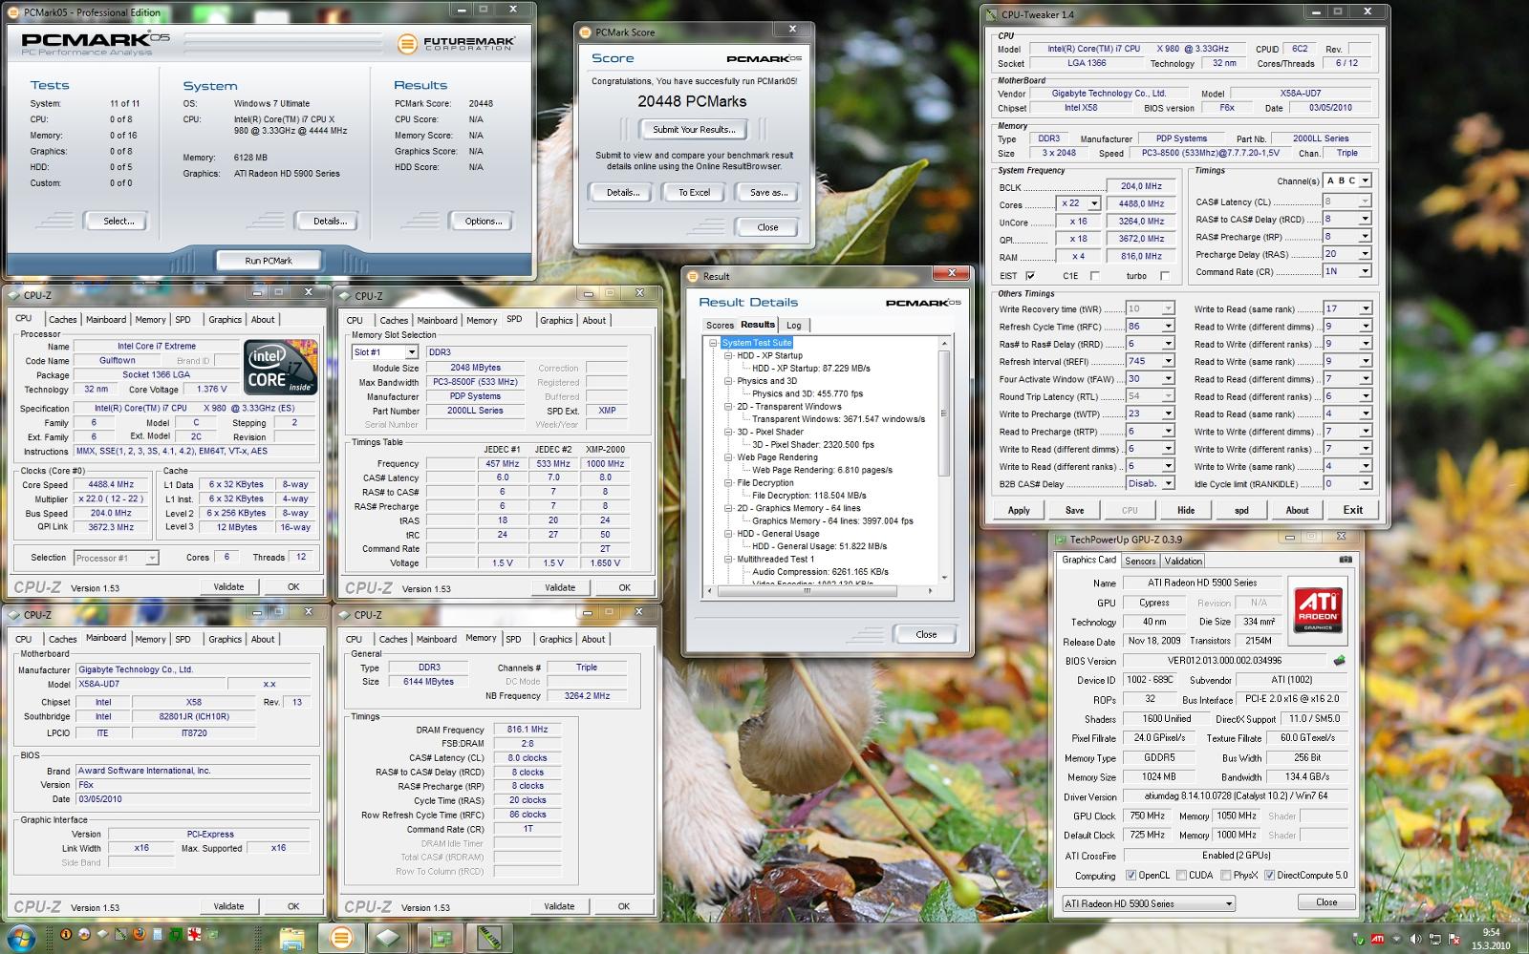The height and width of the screenshot is (954, 1529).
Task: Toggle the OpenCL checkbox in GPU-Z
Action: tap(1131, 875)
